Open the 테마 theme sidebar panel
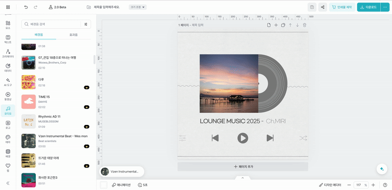The image size is (392, 190). 8,139
